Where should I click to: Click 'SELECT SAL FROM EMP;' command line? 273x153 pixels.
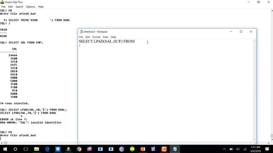pyautogui.click(x=26, y=42)
